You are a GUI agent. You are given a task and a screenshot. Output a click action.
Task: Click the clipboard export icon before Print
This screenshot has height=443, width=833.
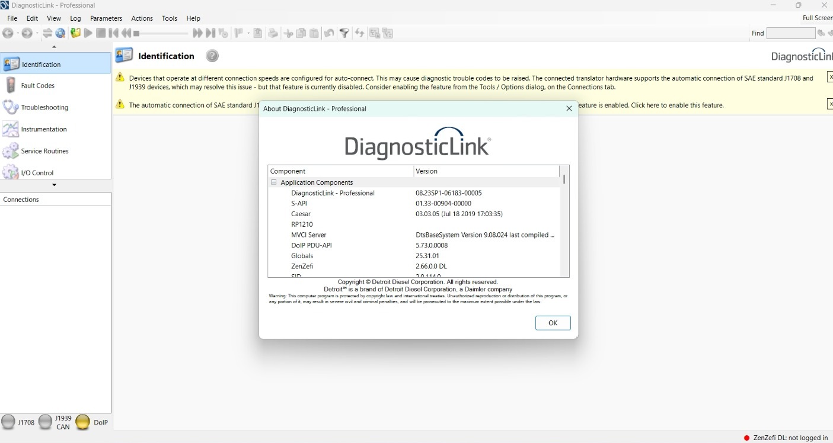[x=258, y=33]
